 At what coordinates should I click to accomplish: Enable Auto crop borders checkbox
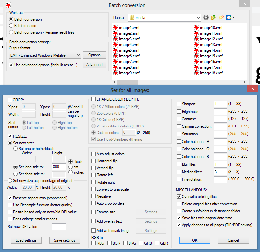pos(93,203)
